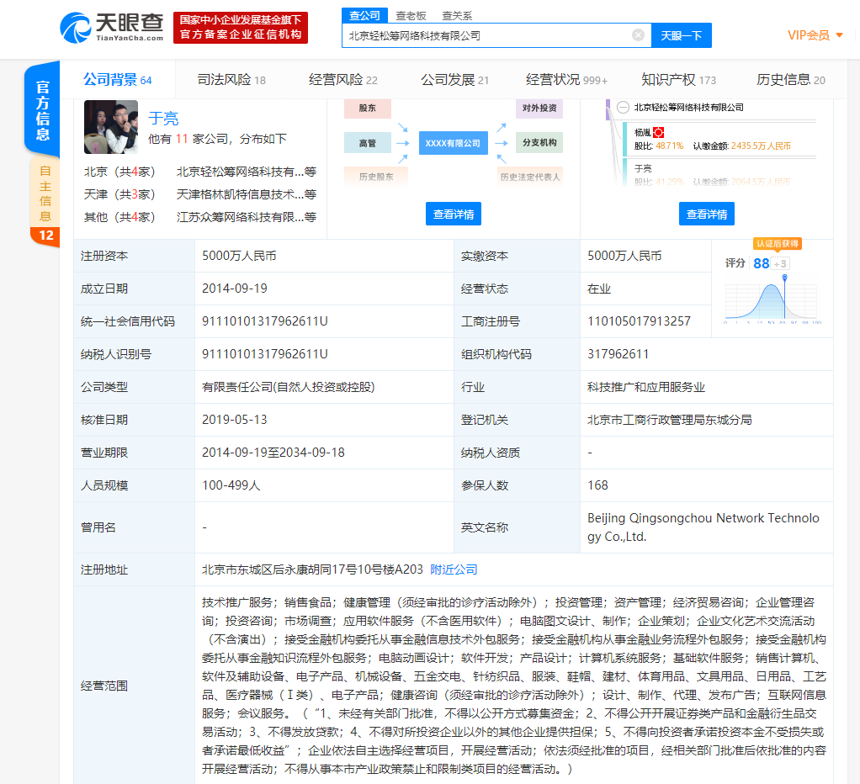Click 杨胤's subscribed amount 2435.5万人民币
The width and height of the screenshot is (860, 784).
[762, 146]
